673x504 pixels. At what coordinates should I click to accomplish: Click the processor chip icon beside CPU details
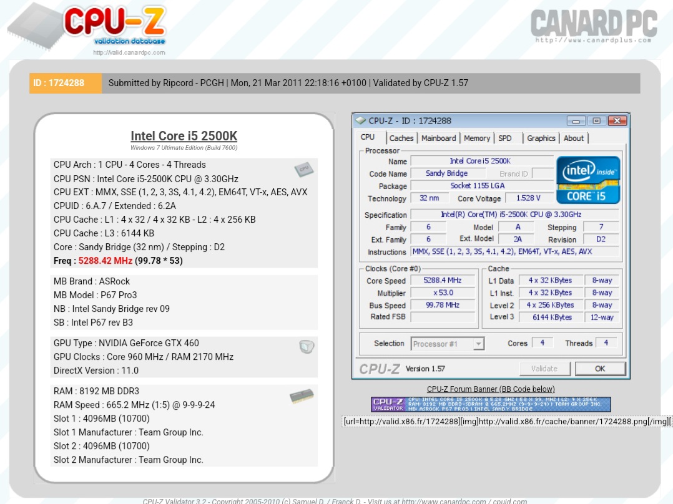tap(305, 168)
